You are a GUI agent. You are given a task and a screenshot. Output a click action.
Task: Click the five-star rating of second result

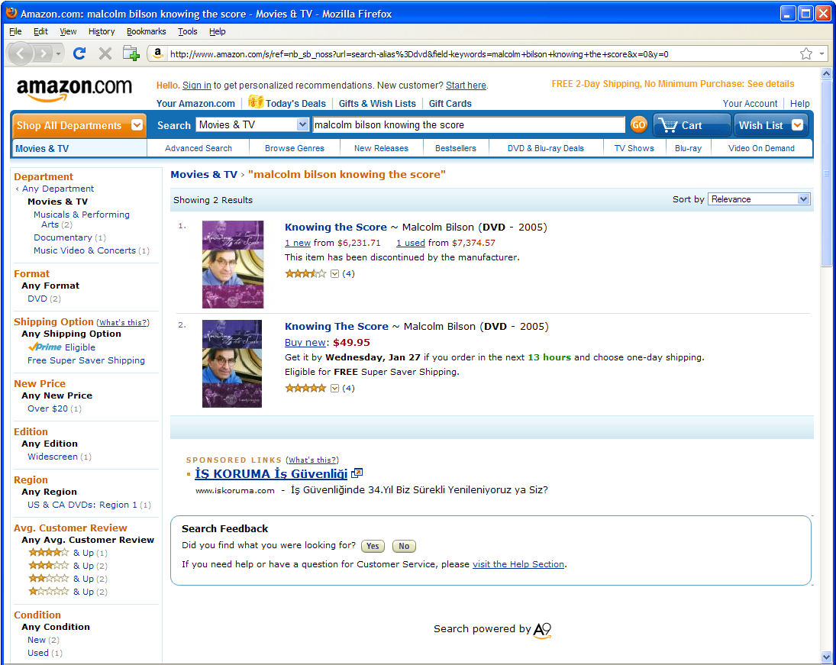click(305, 388)
